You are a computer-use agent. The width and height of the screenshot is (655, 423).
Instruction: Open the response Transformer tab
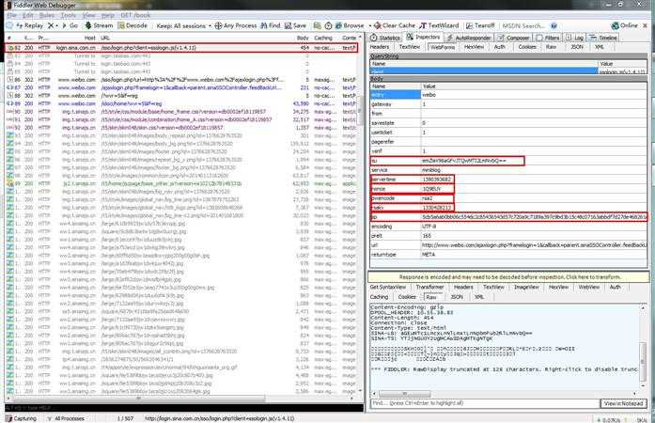(x=429, y=287)
